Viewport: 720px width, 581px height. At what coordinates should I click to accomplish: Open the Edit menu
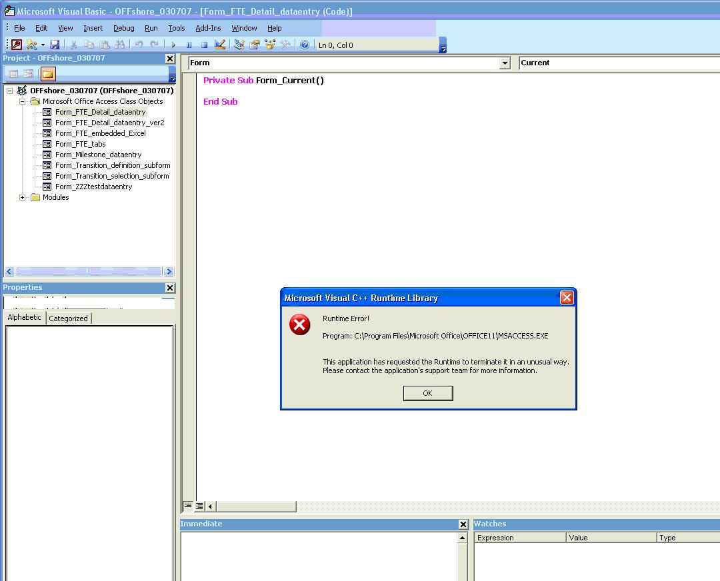(41, 28)
